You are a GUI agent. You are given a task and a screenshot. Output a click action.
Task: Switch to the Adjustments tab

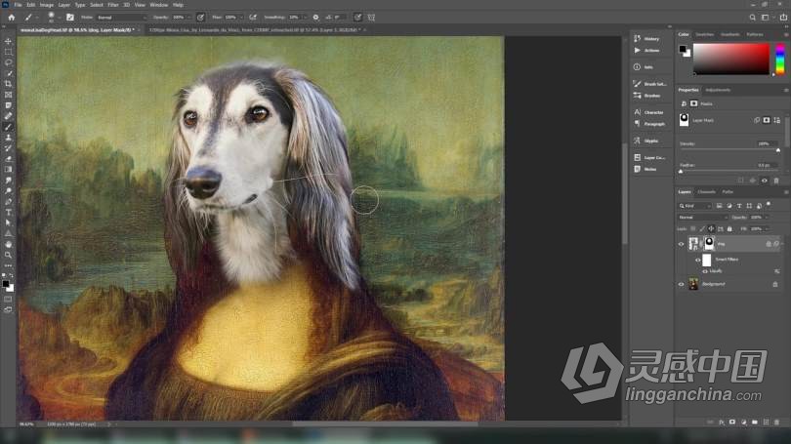pyautogui.click(x=718, y=90)
